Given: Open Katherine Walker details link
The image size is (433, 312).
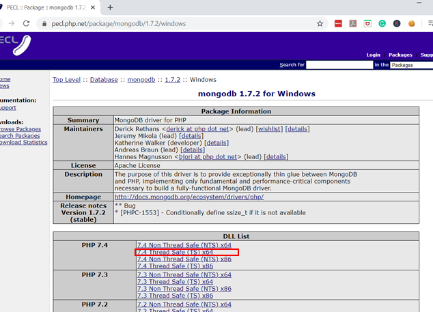Looking at the screenshot, I should click(216, 143).
